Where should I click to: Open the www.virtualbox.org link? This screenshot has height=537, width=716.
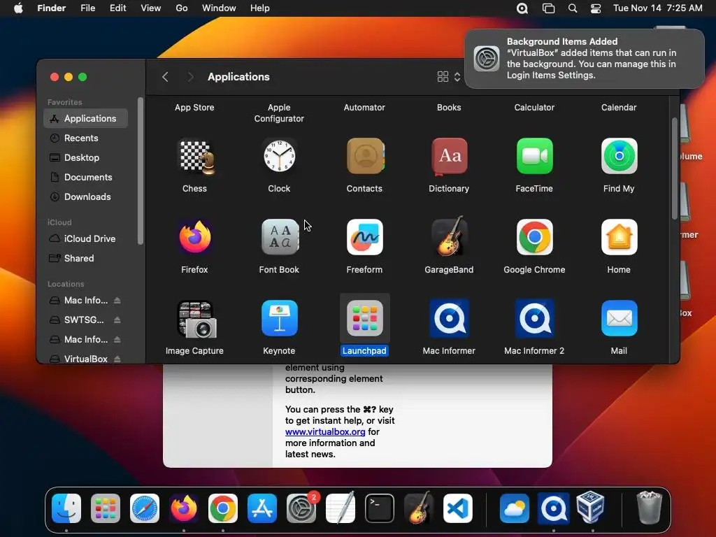[325, 431]
